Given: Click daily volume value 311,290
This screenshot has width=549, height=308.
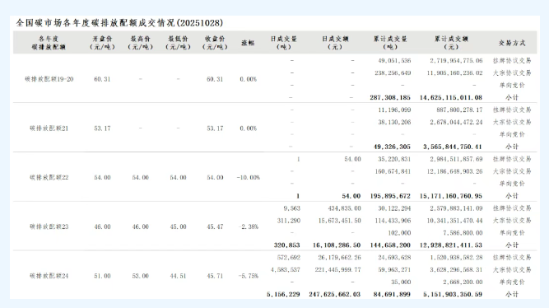Looking at the screenshot, I should [x=289, y=221].
